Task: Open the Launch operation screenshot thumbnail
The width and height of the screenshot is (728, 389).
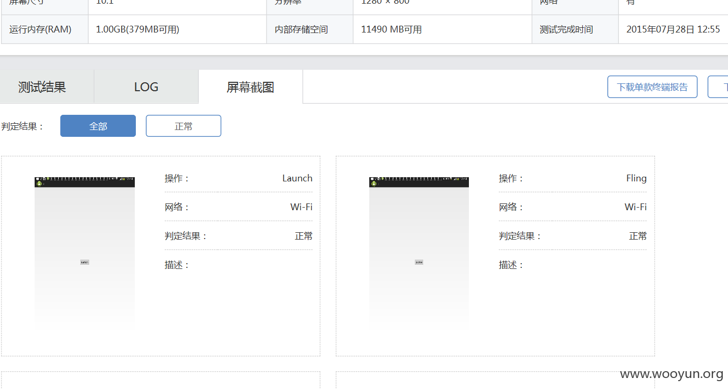Action: tap(84, 255)
